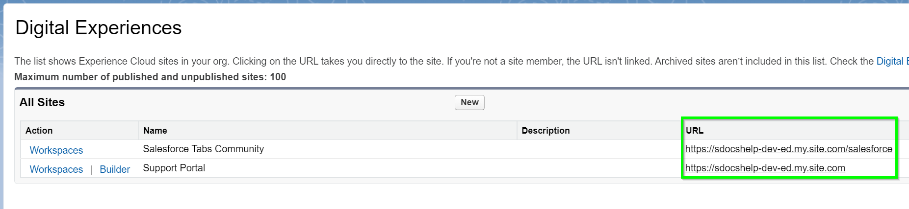This screenshot has width=909, height=209.
Task: Open Workspaces for the Support Portal site
Action: 56,169
